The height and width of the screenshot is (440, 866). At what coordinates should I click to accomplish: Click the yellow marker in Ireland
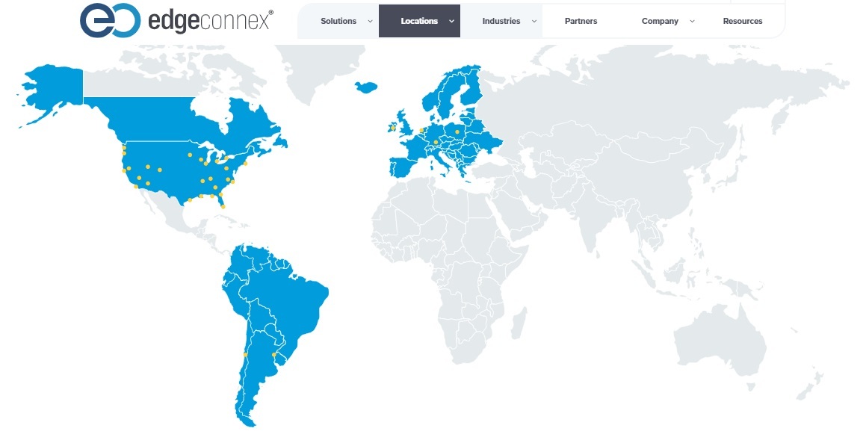click(392, 128)
